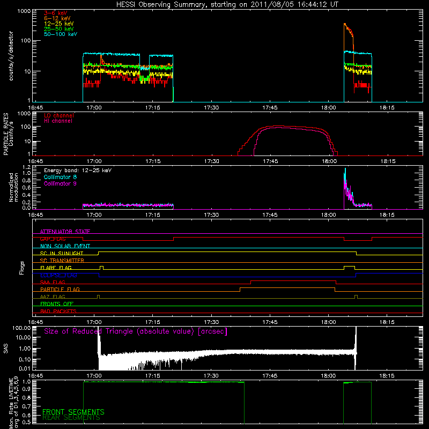The height and width of the screenshot is (429, 429).
Task: Click the 'Energy band: 12-25 keV' caption
Action: coord(78,171)
